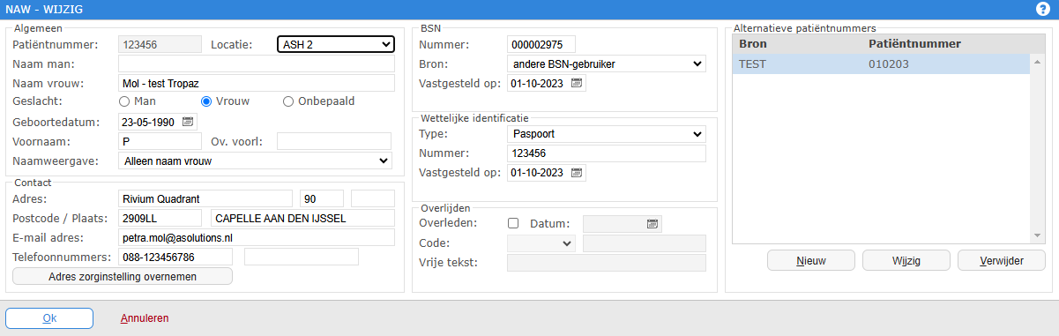Viewport: 1059px width, 336px height.
Task: Click the second empty Telefoonnummers field
Action: click(302, 257)
